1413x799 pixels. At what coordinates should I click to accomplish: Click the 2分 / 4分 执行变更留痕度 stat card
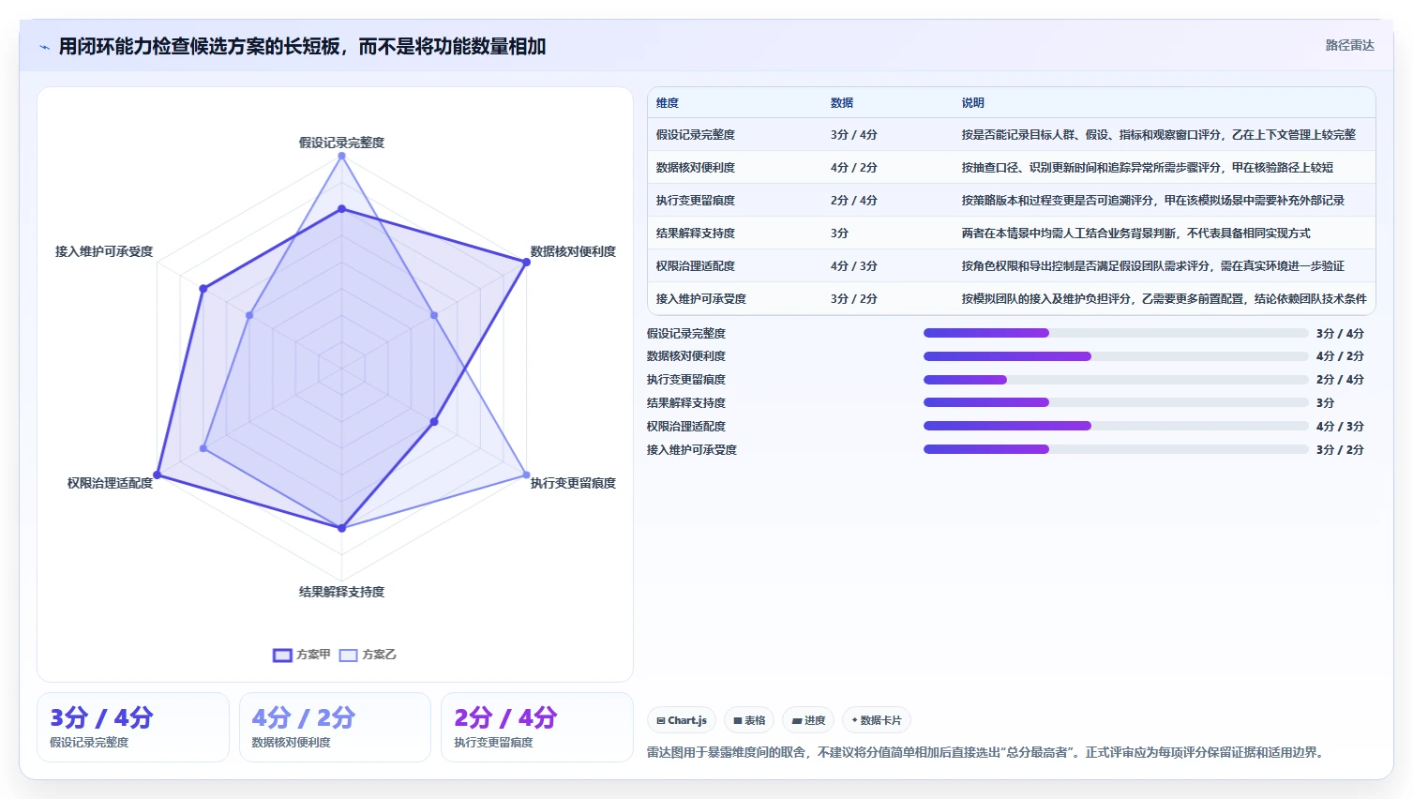[537, 728]
